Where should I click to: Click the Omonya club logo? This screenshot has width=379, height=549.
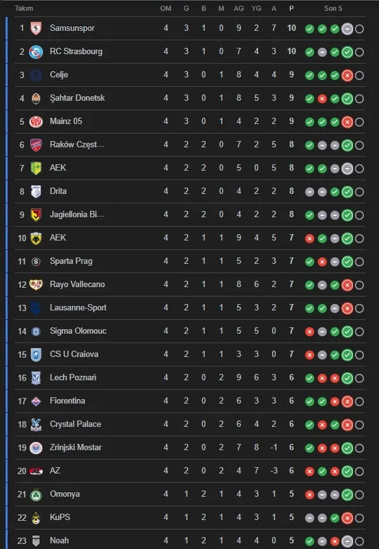click(35, 494)
